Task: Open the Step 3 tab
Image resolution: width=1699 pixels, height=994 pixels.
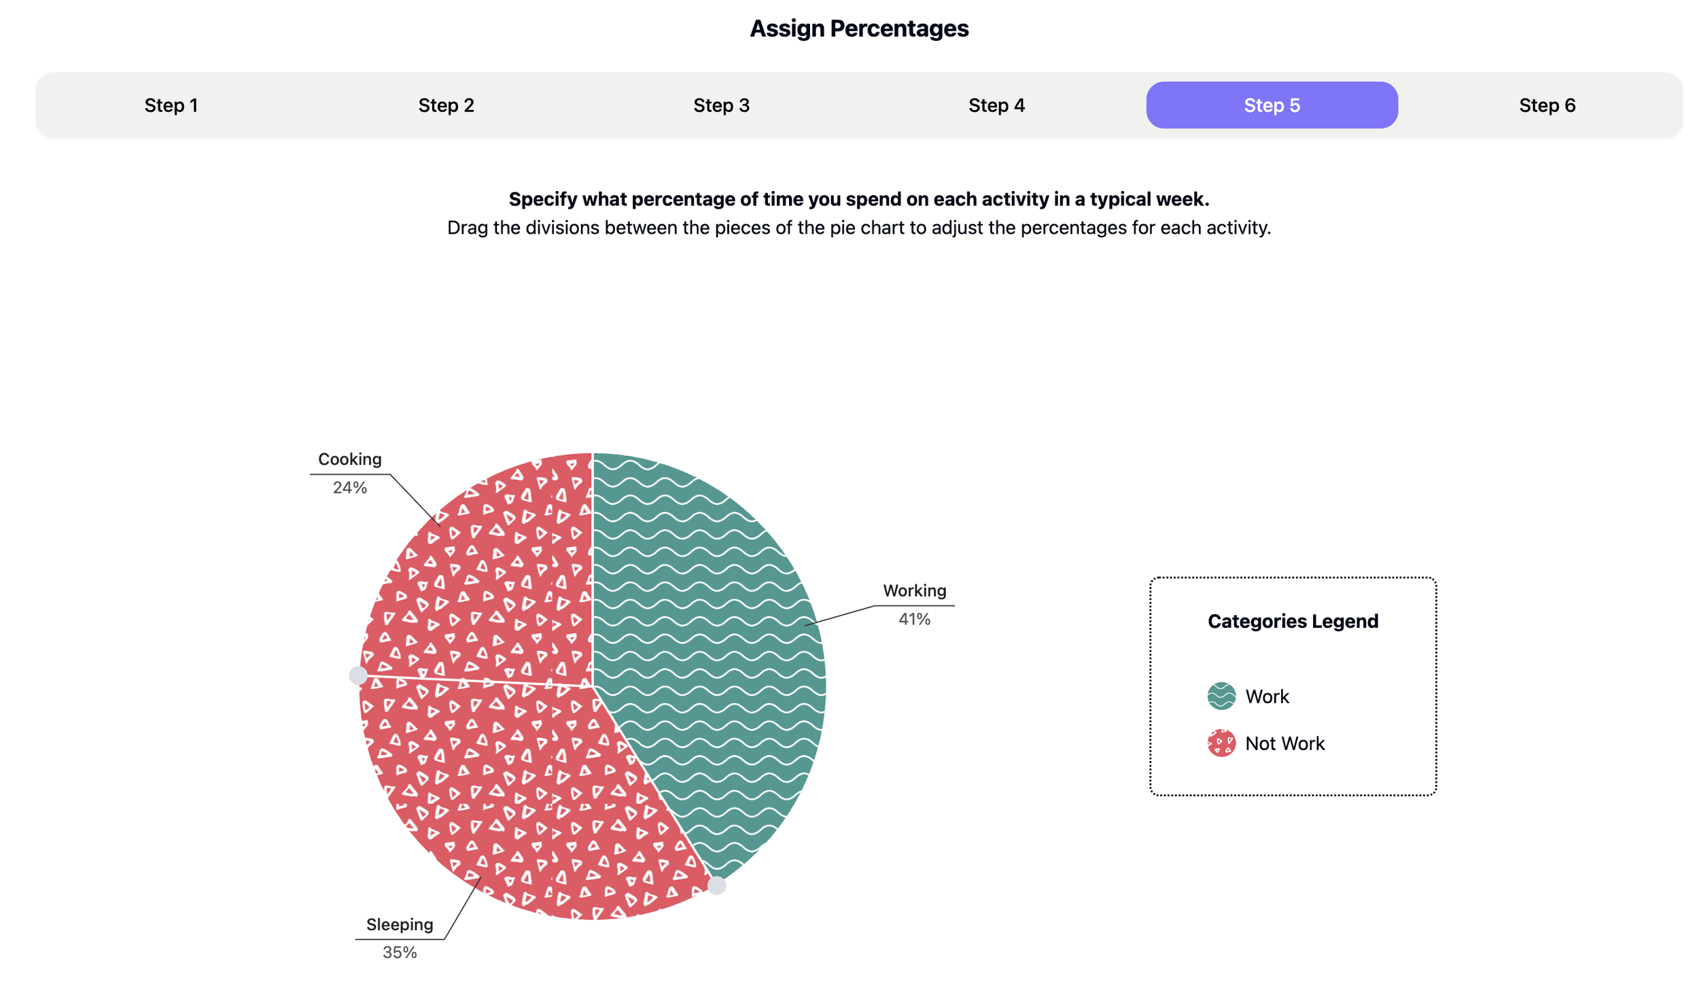Action: (x=721, y=105)
